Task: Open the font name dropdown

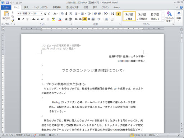Action: tap(32, 14)
